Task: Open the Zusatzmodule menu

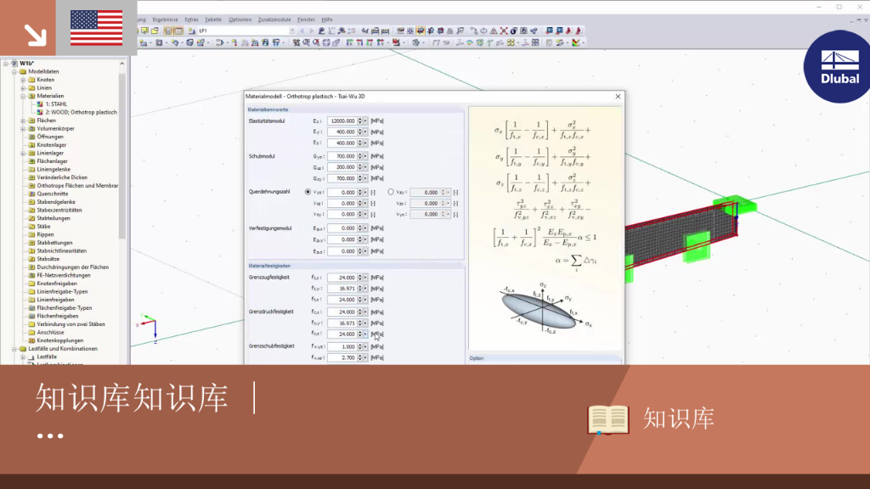Action: click(x=274, y=20)
